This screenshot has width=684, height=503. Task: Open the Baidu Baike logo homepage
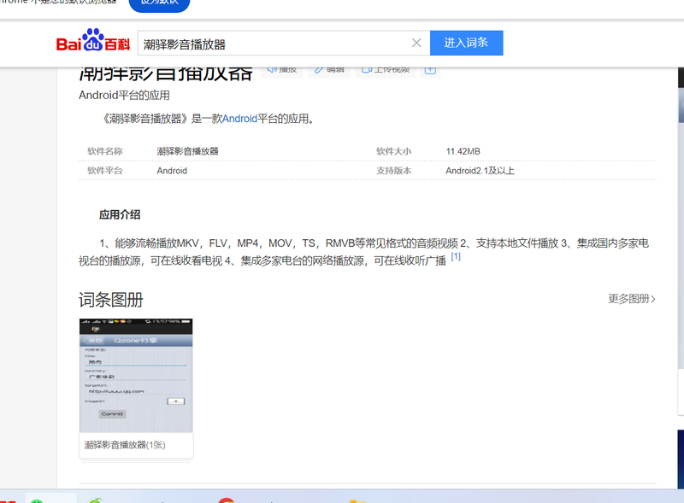click(x=93, y=40)
